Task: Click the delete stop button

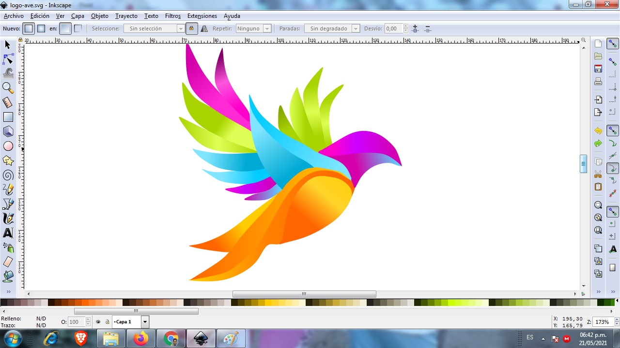Action: click(x=427, y=29)
